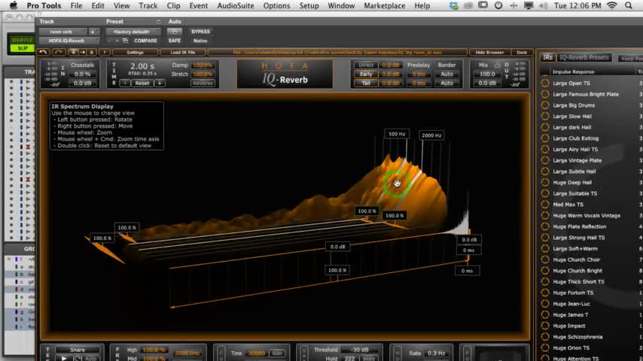Click the circle icon beside Large Open TS
This screenshot has height=361, width=643.
pyautogui.click(x=545, y=83)
